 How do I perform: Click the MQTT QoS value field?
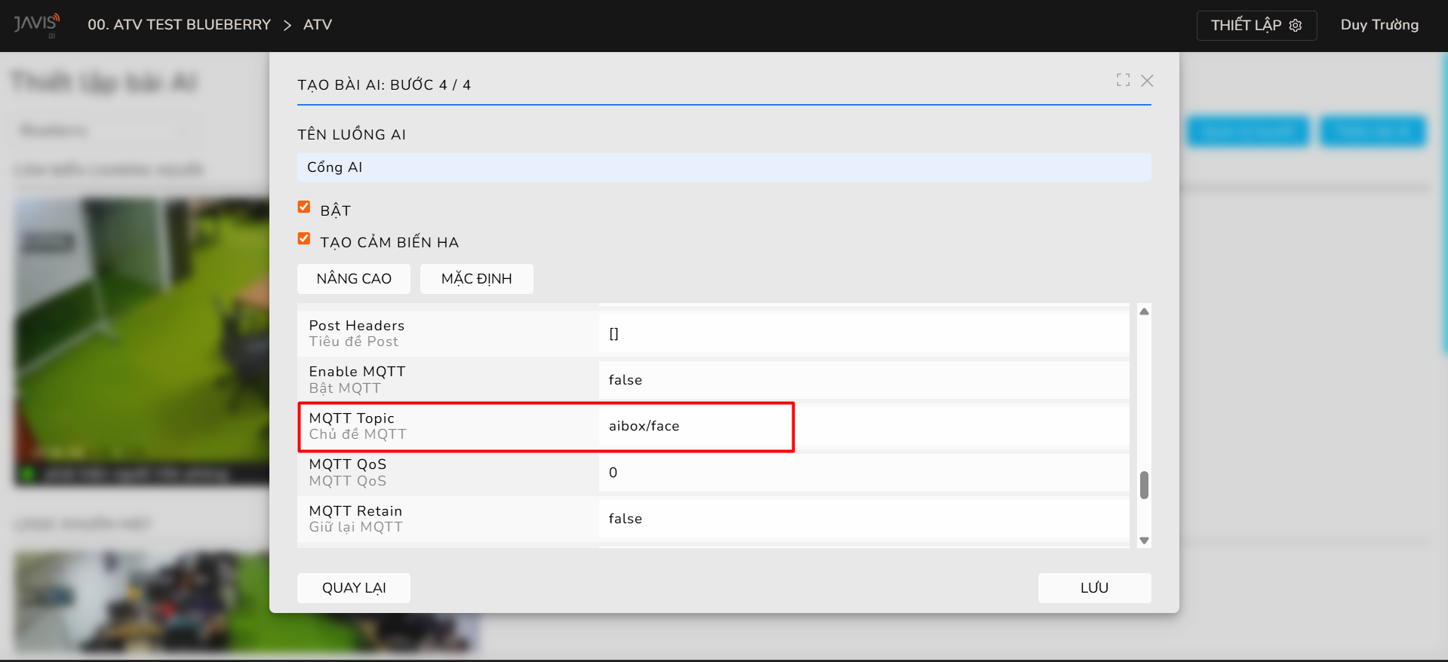(863, 473)
